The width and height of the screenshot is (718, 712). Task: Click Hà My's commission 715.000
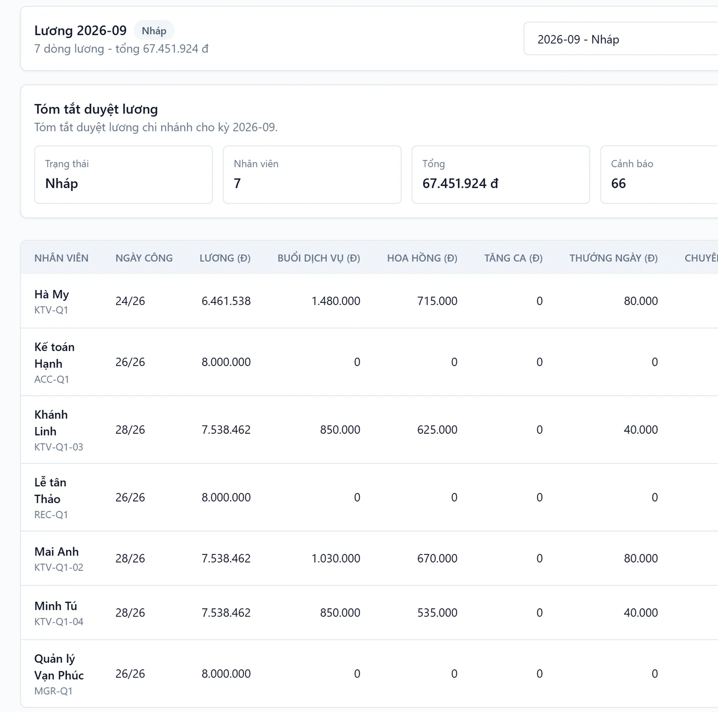click(x=437, y=301)
